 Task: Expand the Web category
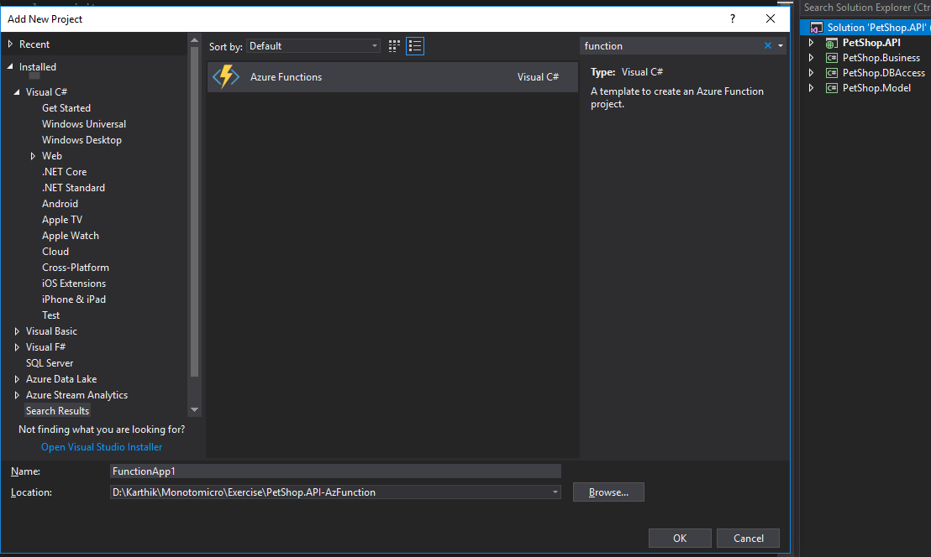pos(33,156)
